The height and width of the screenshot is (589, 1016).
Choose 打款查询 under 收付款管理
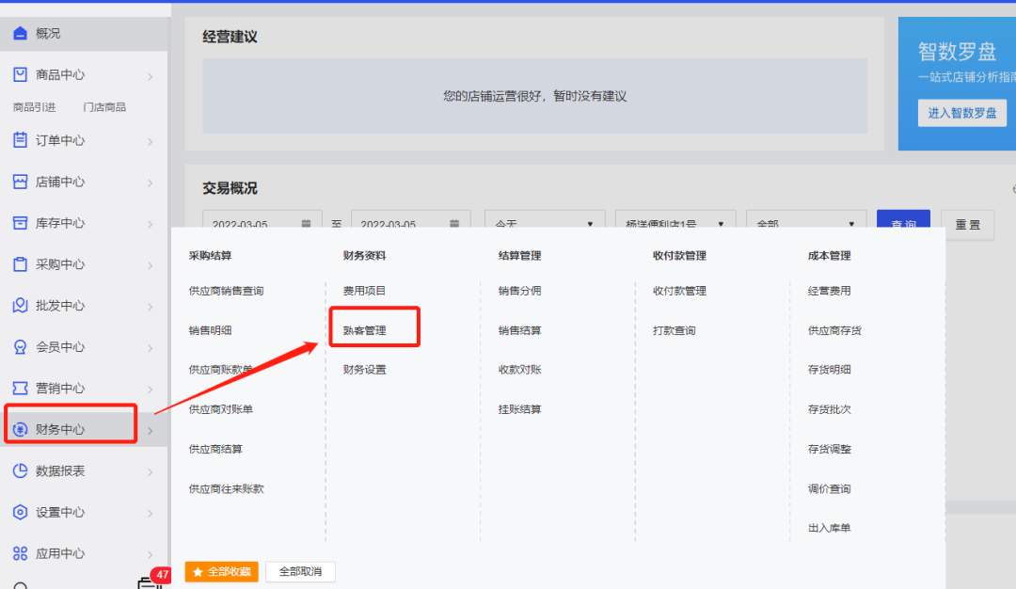674,331
